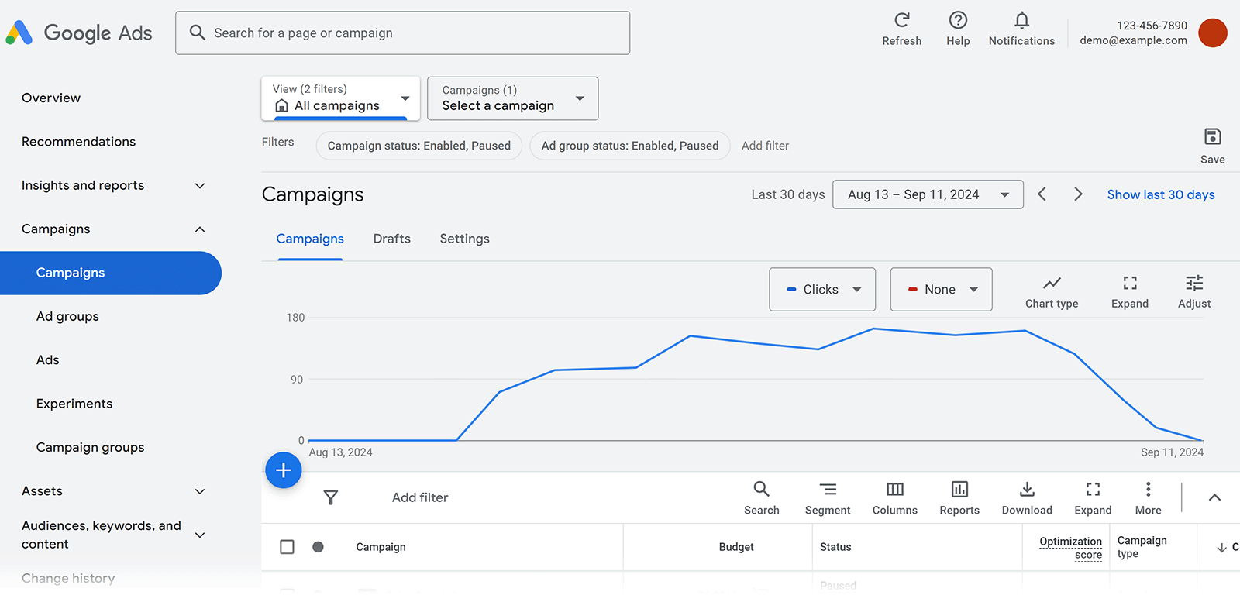Open the More options menu
This screenshot has height=602, width=1240.
pyautogui.click(x=1149, y=497)
